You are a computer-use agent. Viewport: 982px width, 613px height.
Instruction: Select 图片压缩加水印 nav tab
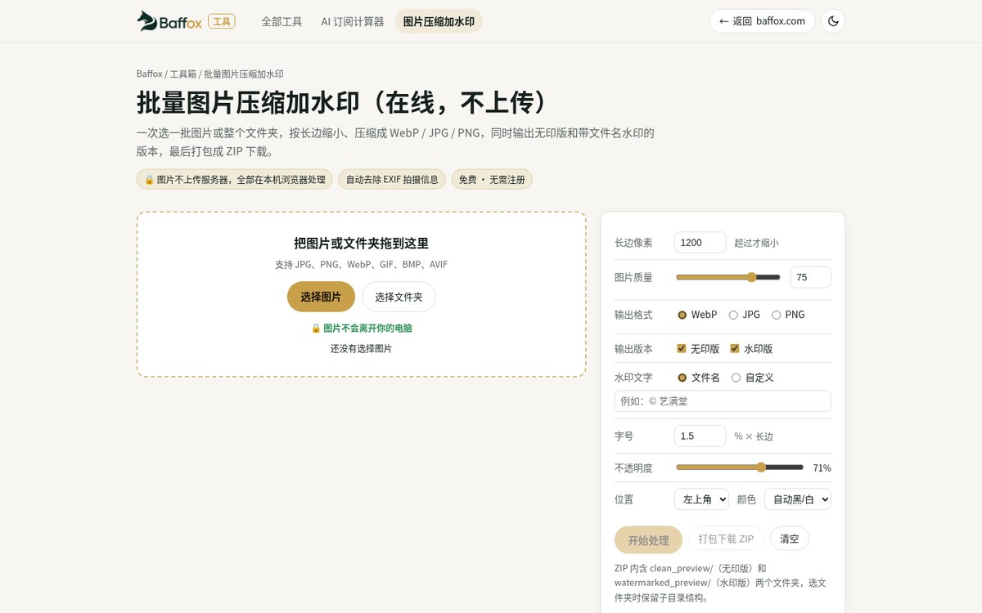(x=439, y=21)
